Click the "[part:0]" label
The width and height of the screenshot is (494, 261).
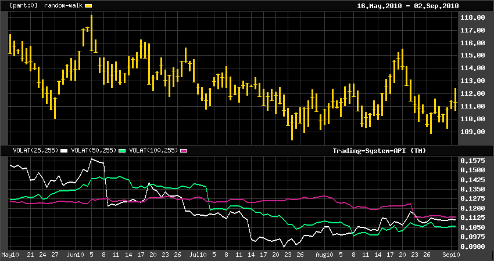coord(23,6)
